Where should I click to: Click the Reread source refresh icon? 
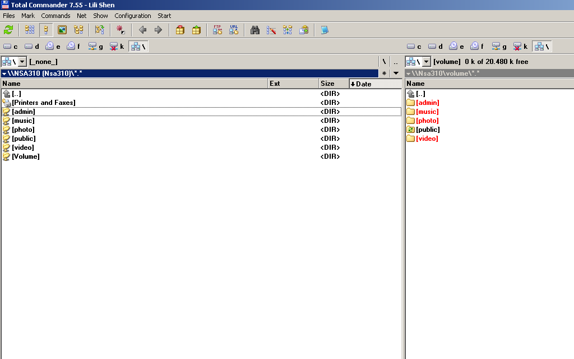[8, 30]
